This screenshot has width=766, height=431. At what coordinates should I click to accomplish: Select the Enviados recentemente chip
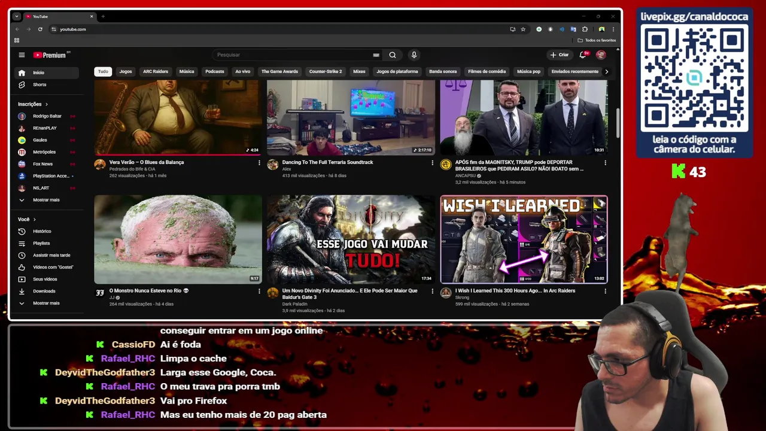tap(575, 71)
